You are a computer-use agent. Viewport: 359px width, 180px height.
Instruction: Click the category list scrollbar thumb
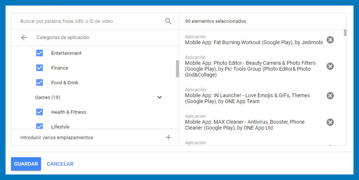click(177, 69)
